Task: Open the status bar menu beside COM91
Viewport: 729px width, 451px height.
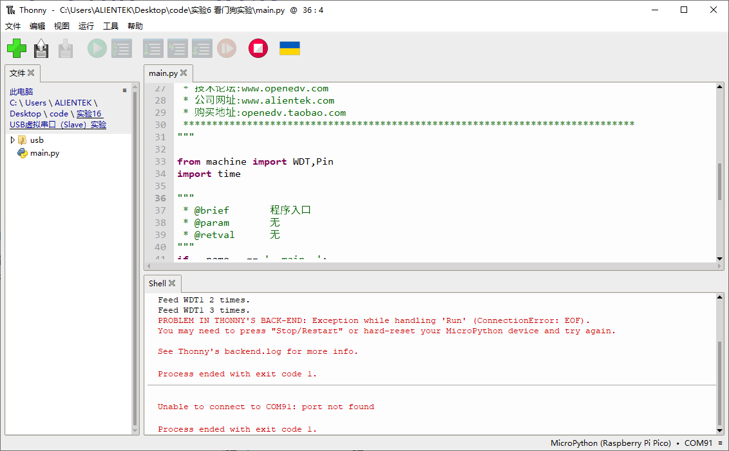Action: (x=720, y=443)
